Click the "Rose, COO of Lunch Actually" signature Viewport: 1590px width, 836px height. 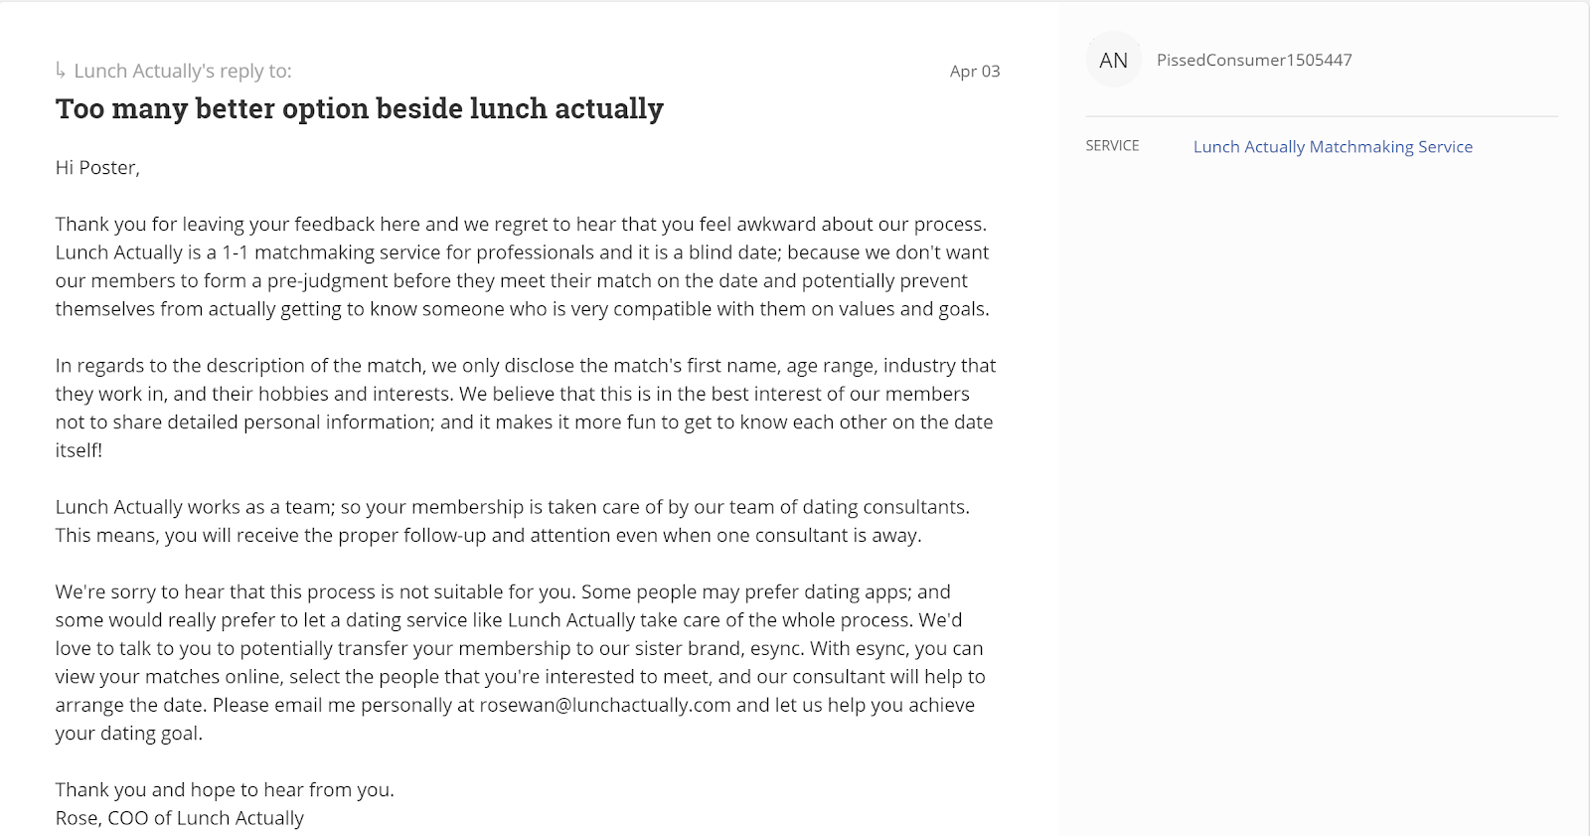coord(180,818)
